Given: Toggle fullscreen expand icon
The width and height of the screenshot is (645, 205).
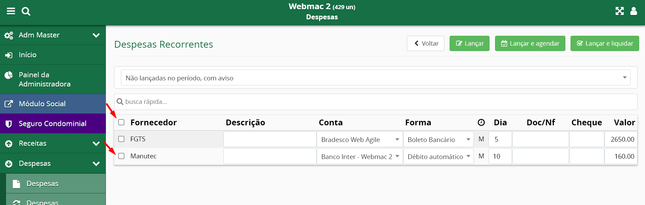Looking at the screenshot, I should [619, 11].
